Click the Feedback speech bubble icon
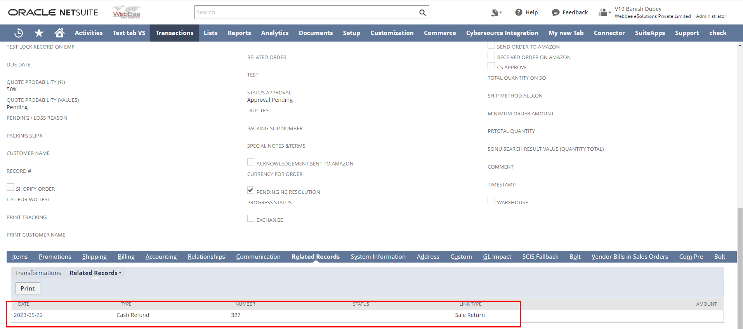This screenshot has width=743, height=329. [556, 12]
